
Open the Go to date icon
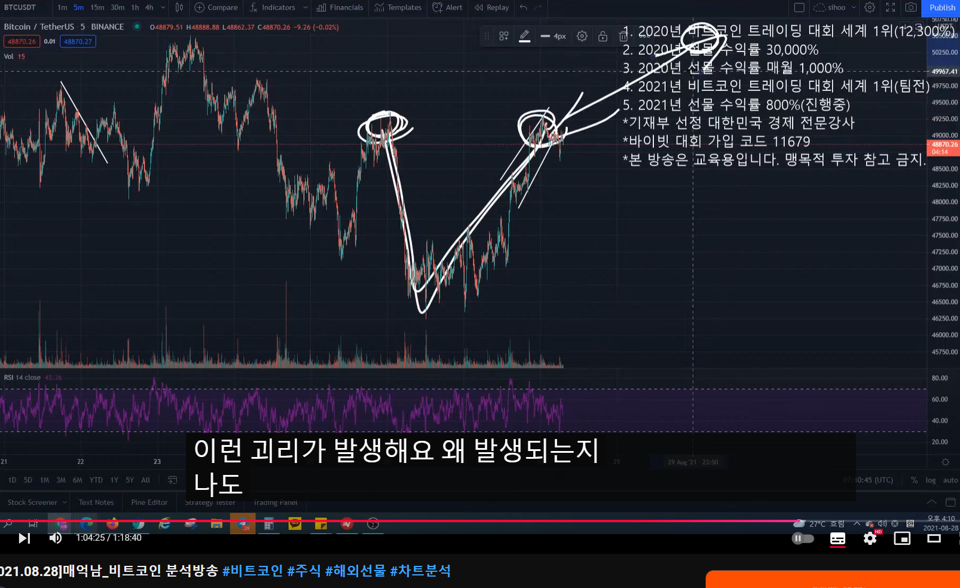pyautogui.click(x=173, y=480)
